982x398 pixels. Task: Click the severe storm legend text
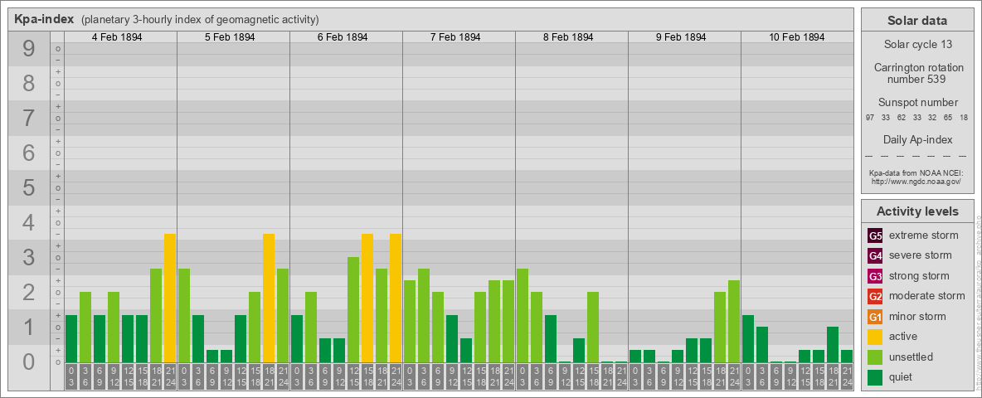921,256
